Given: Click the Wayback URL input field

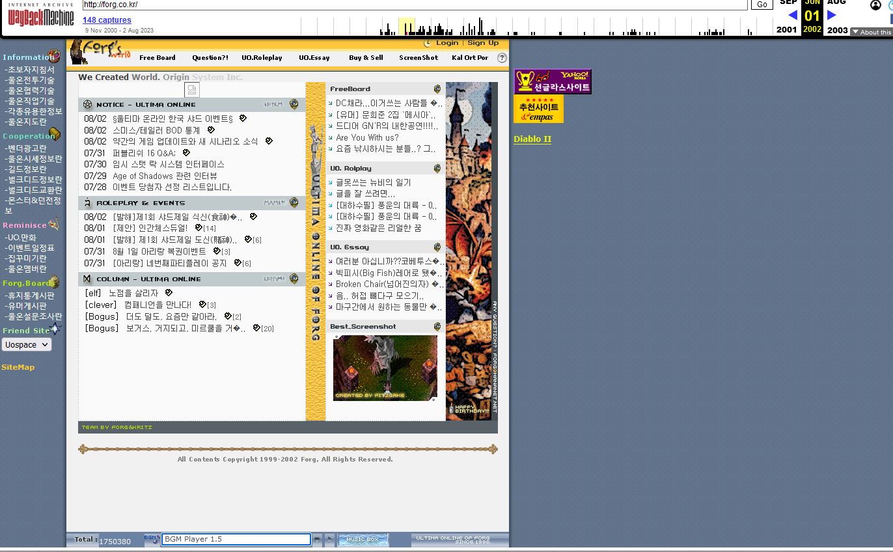Looking at the screenshot, I should tap(415, 5).
